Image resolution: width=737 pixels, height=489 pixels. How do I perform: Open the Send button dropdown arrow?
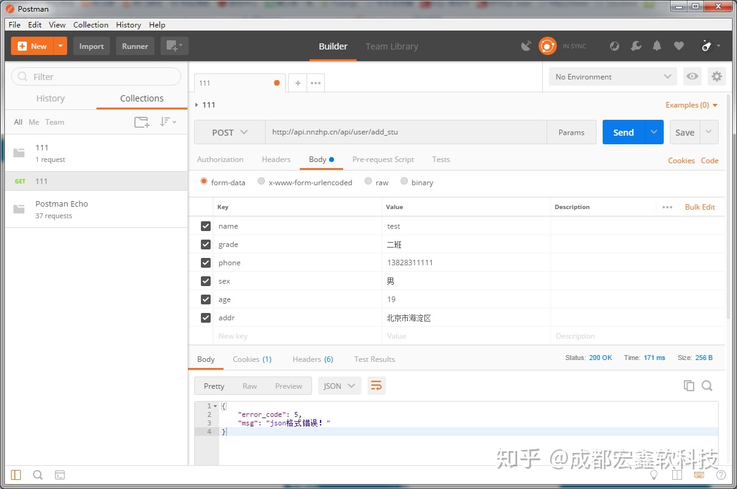click(x=654, y=132)
